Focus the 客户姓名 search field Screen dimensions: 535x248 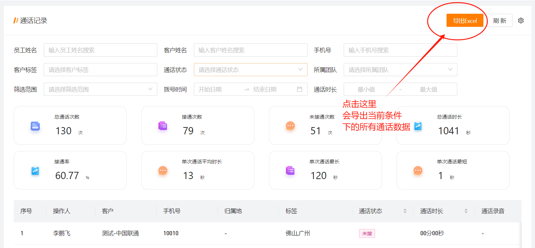point(251,50)
